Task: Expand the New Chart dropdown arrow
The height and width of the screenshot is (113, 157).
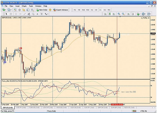Action: tap(6, 10)
